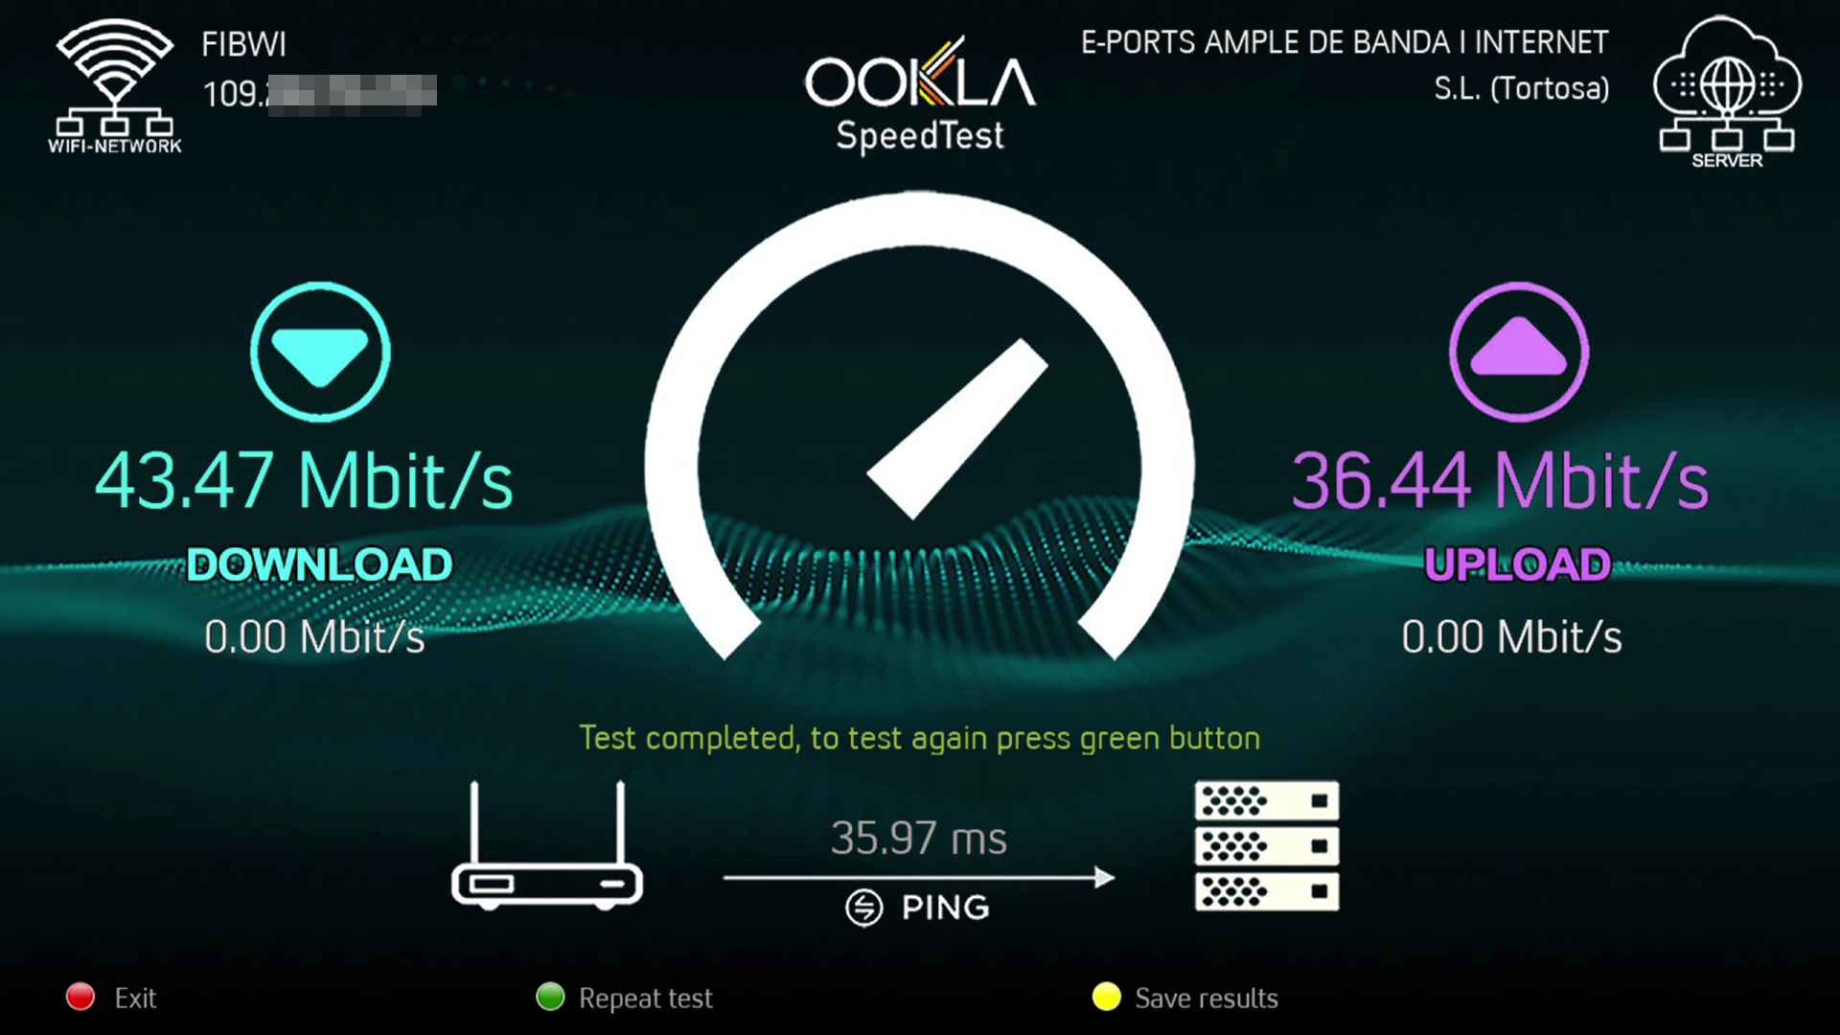Viewport: 1840px width, 1035px height.
Task: Click the server rack icon
Action: pos(1267,845)
